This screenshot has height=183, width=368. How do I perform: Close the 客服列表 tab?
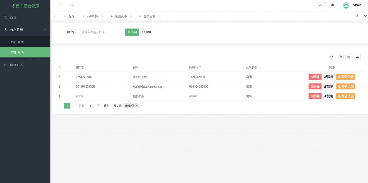click(x=131, y=17)
